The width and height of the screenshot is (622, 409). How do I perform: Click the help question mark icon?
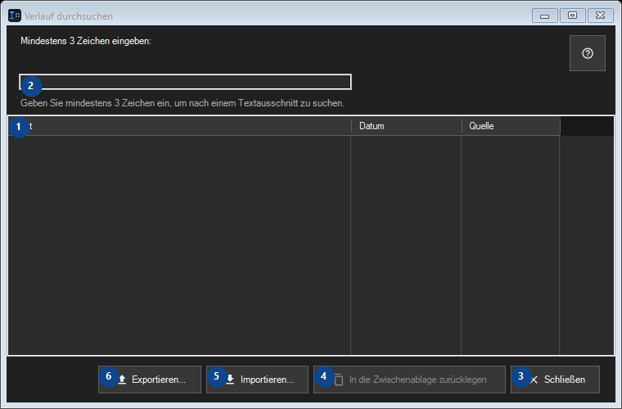pyautogui.click(x=587, y=53)
